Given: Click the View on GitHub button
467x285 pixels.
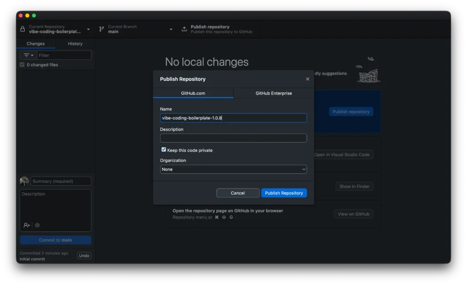Looking at the screenshot, I should click(353, 214).
